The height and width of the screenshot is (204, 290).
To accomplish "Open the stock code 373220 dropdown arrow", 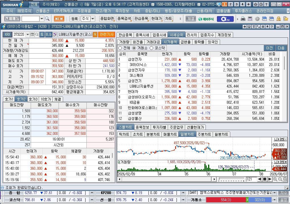I will [x=28, y=35].
